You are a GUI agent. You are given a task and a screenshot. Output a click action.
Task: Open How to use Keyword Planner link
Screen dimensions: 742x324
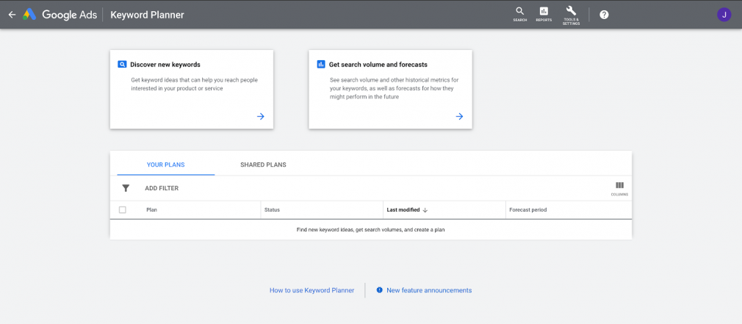[x=311, y=290]
